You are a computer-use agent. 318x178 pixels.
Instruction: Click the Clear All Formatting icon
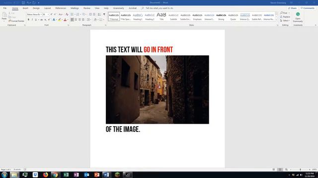pyautogui.click(x=67, y=14)
